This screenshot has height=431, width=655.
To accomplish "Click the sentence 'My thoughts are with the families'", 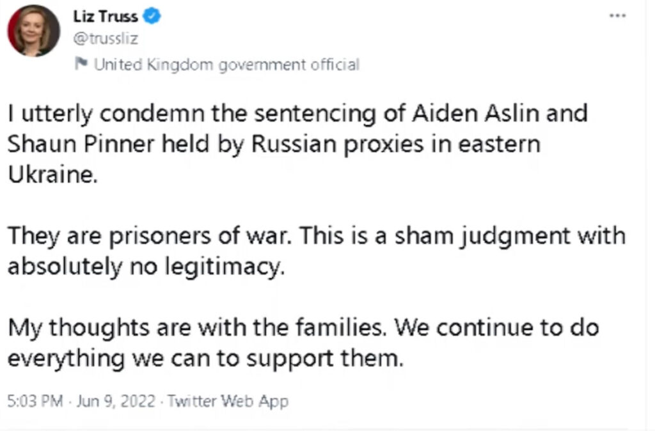I will [198, 328].
